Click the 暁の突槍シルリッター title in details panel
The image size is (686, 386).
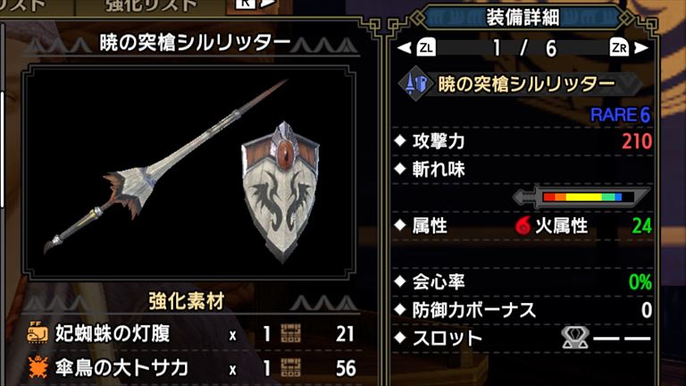pos(526,83)
